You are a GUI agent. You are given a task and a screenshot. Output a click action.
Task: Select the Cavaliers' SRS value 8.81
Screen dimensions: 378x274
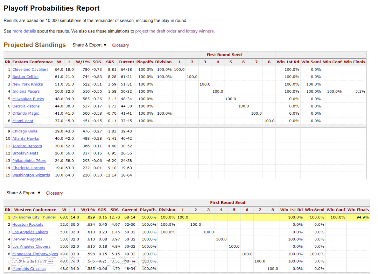point(112,69)
